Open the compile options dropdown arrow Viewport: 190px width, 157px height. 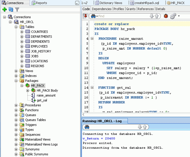point(179,16)
